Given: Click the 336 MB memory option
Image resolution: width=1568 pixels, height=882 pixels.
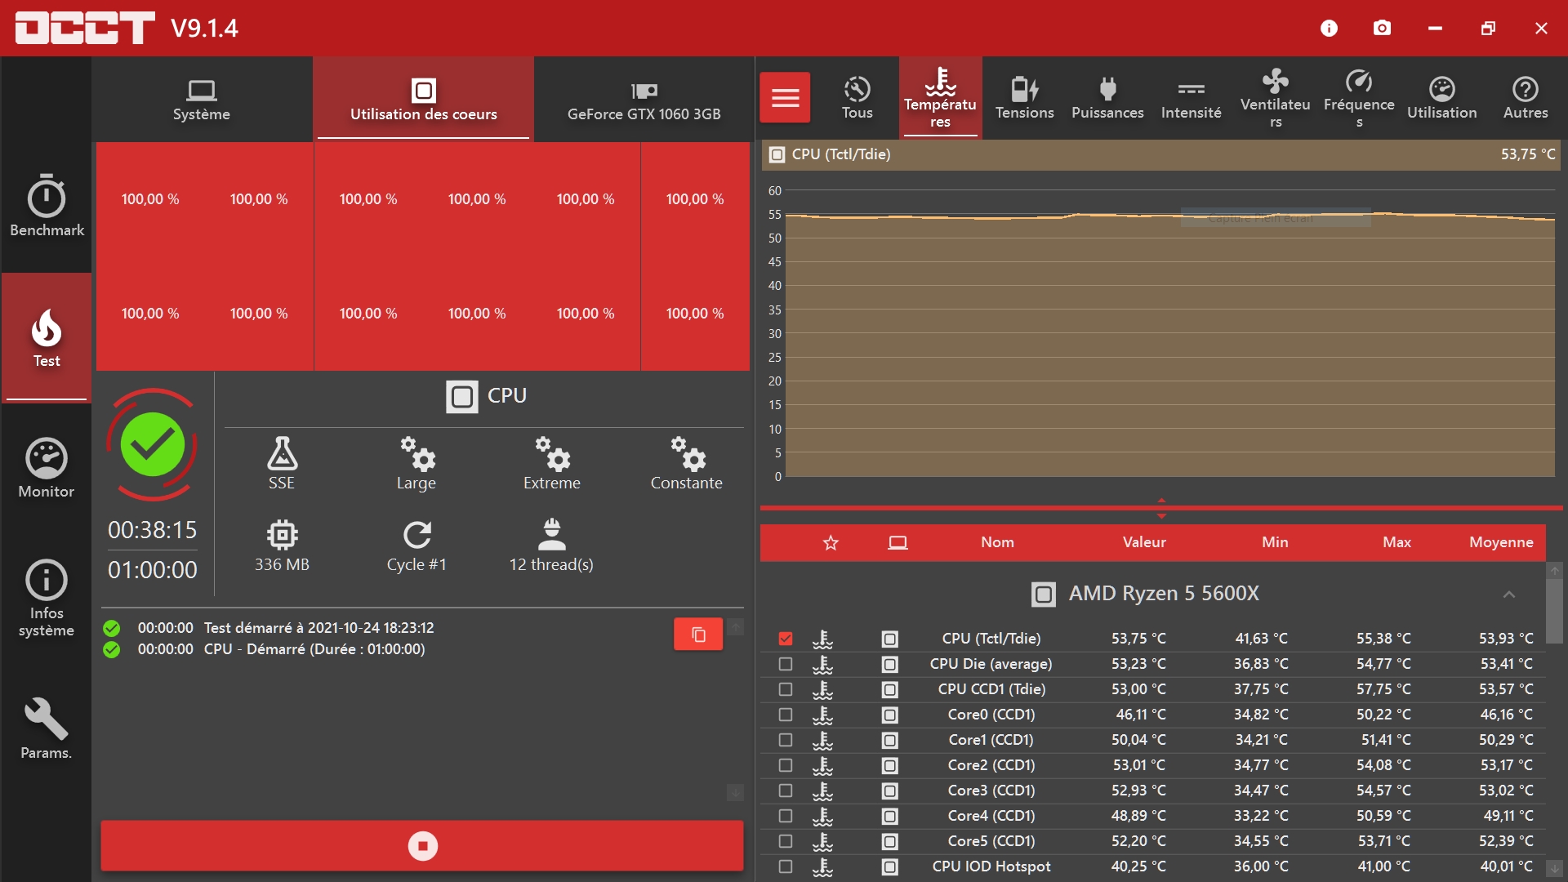Looking at the screenshot, I should pos(282,546).
